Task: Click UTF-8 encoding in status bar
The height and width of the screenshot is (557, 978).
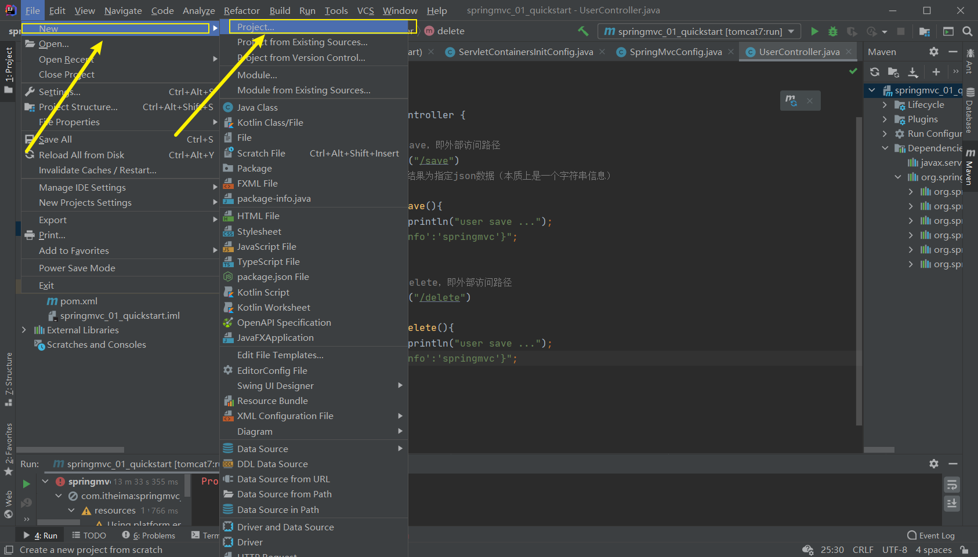Action: [x=894, y=549]
